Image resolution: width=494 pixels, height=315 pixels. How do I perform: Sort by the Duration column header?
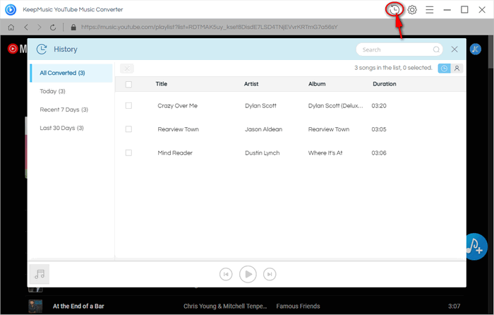point(385,84)
